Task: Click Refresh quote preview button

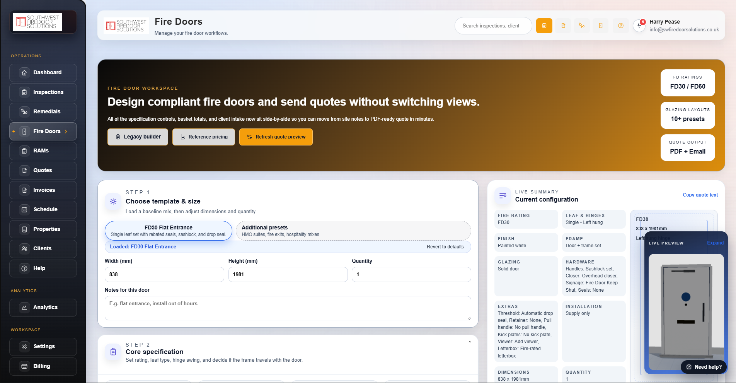Action: pyautogui.click(x=276, y=137)
